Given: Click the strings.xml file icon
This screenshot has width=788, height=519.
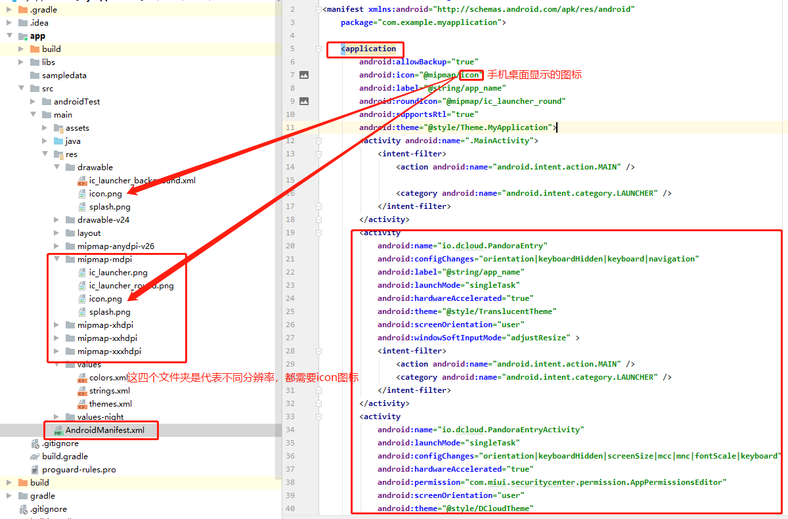Looking at the screenshot, I should pyautogui.click(x=82, y=391).
